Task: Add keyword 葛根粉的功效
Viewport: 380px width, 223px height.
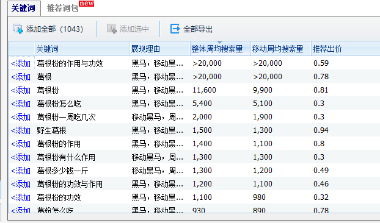Action: [x=21, y=197]
